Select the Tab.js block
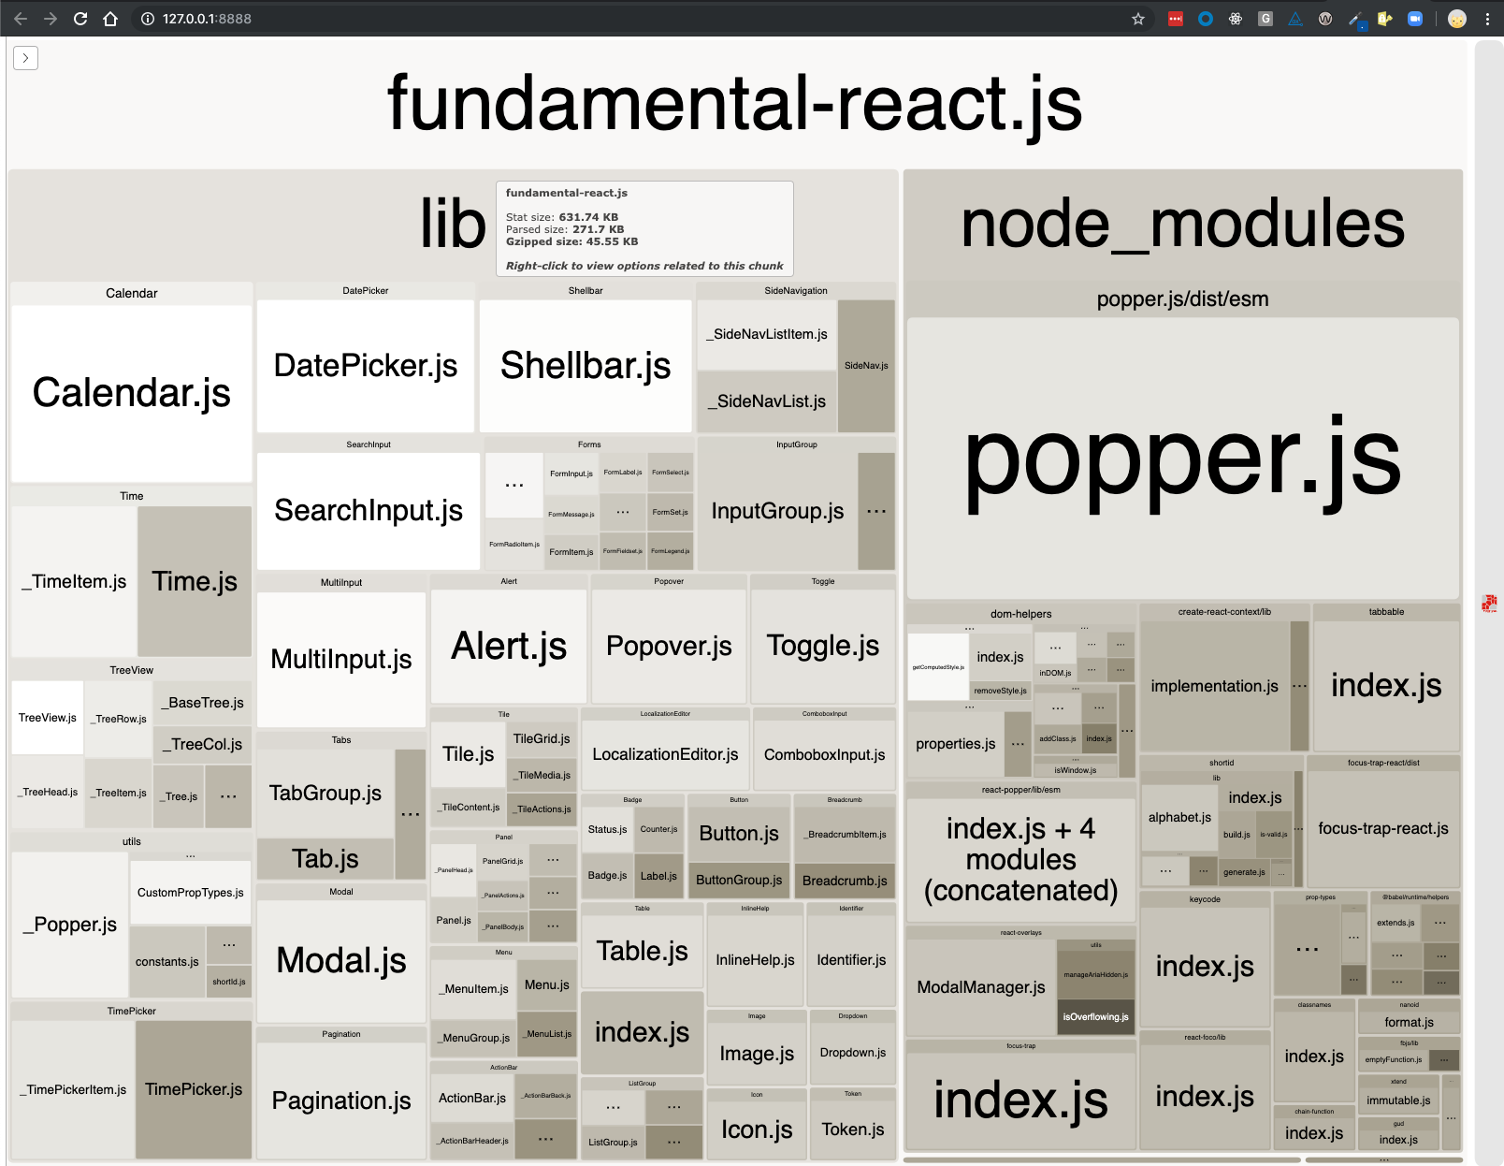The image size is (1504, 1166). coord(325,859)
